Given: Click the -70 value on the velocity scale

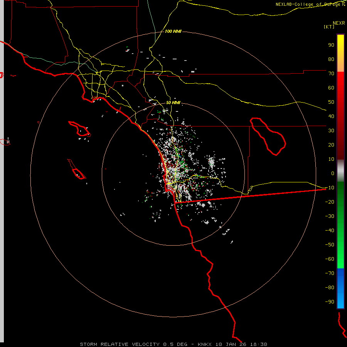Looking at the screenshot, I should (330, 273).
